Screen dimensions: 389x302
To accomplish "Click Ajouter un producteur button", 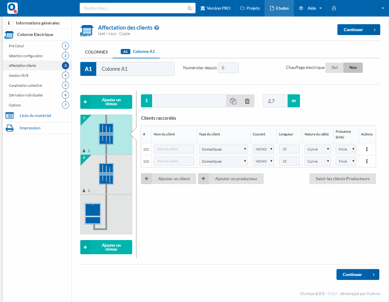I will [231, 179].
